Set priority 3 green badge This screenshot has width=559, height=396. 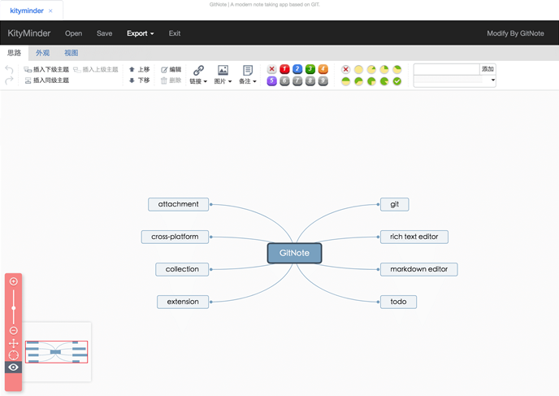click(x=310, y=69)
